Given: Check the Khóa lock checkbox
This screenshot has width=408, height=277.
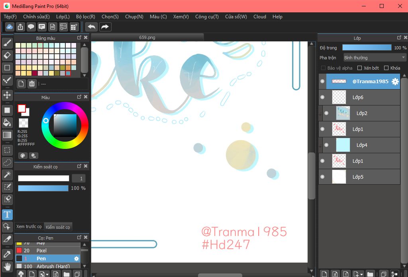Looking at the screenshot, I should (x=386, y=68).
